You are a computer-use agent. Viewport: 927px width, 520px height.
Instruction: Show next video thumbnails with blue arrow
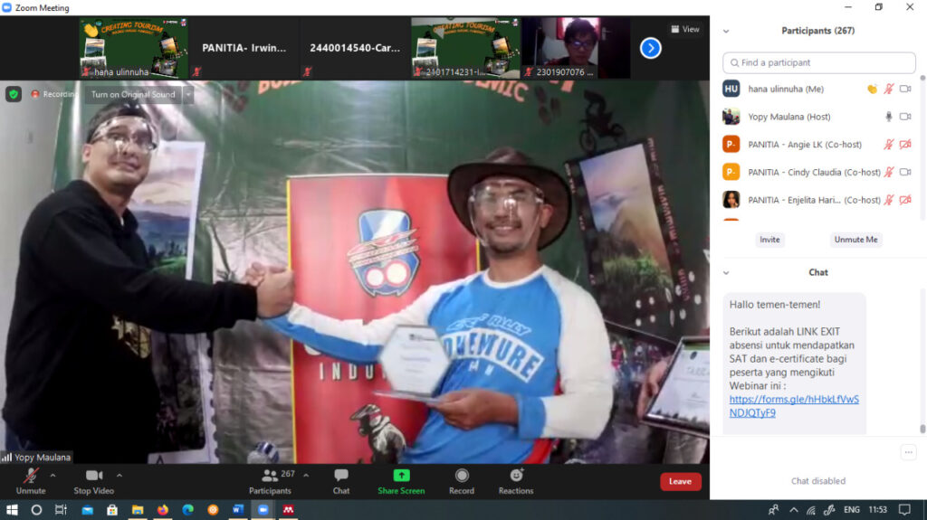click(x=650, y=48)
